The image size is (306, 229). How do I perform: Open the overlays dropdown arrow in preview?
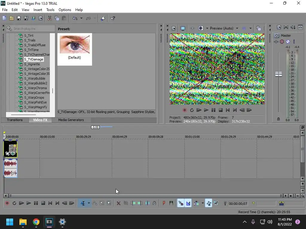[250, 28]
